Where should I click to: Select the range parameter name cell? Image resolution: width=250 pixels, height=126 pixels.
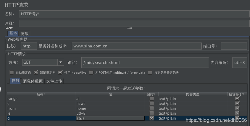click(x=42, y=98)
